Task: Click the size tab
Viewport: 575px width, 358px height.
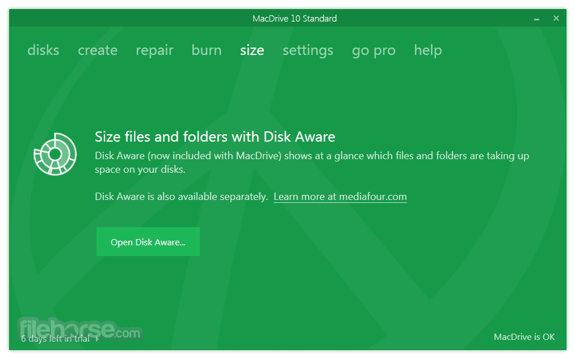Action: 252,50
